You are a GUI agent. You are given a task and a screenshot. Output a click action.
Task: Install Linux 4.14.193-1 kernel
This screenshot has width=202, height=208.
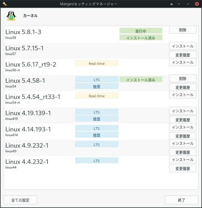coord(183,127)
